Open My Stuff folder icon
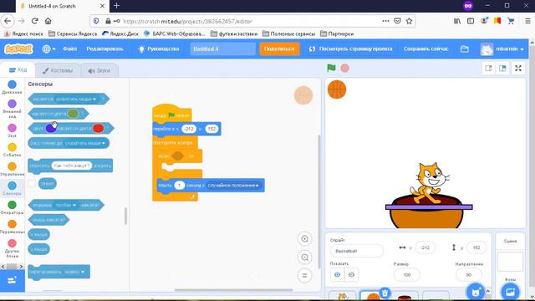Screen dimensions: 535x301 465,48
